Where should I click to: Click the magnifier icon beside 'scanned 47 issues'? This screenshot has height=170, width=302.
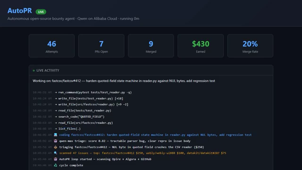pyautogui.click(x=56, y=153)
